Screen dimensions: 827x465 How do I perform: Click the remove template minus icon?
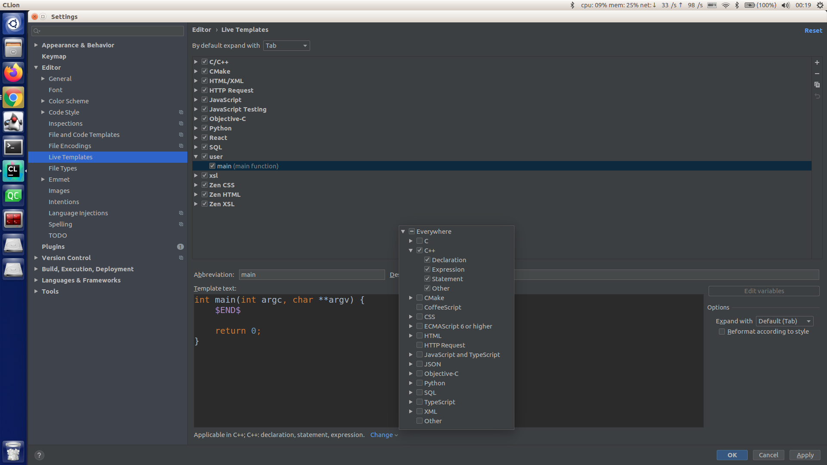click(817, 74)
